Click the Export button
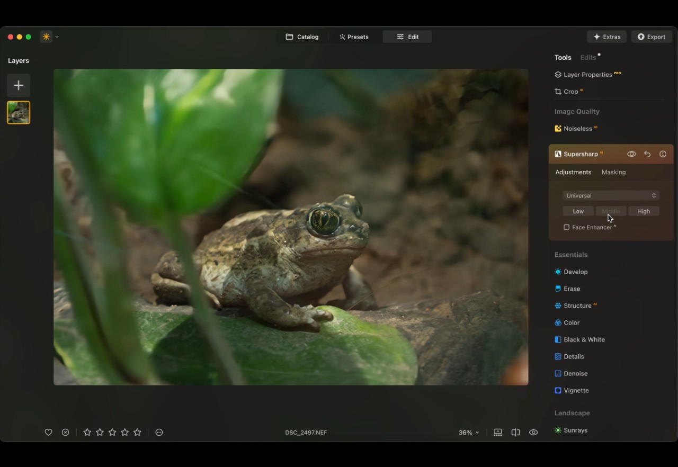 pos(652,37)
